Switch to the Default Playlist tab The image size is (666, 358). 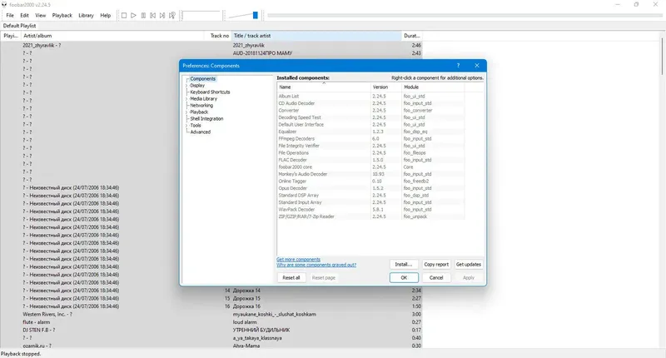(19, 26)
